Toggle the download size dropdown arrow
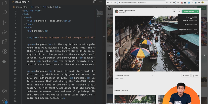Image resolution: width=208 pixels, height=104 pixels. tap(197, 11)
